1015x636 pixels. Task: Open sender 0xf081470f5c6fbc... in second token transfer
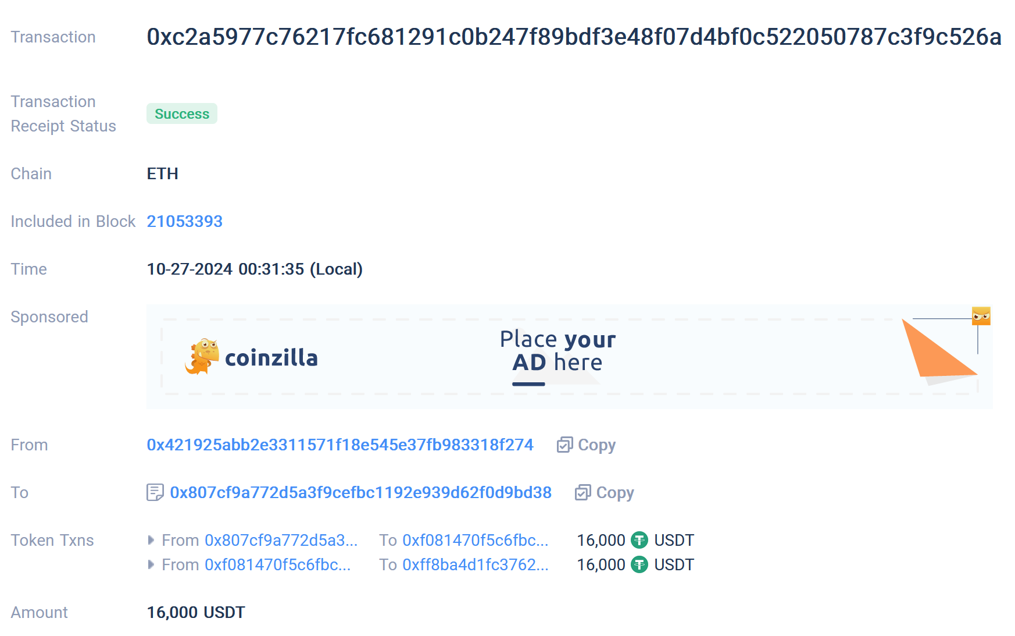point(277,565)
